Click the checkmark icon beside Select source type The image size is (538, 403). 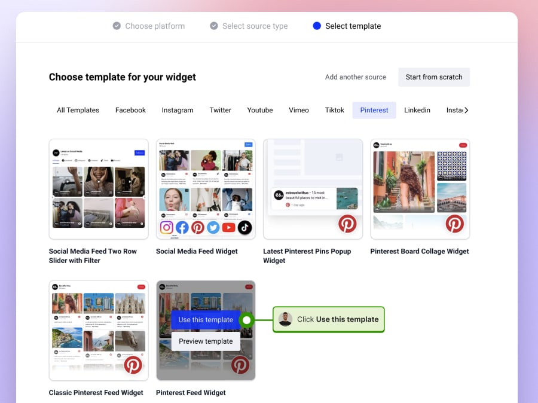click(214, 26)
